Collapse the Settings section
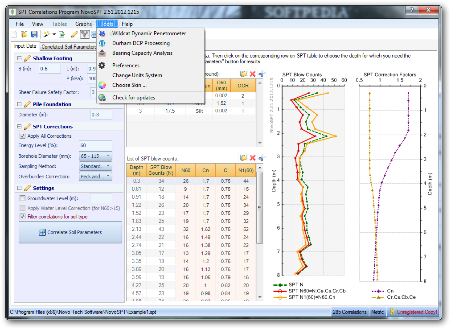The height and width of the screenshot is (329, 451). click(x=19, y=188)
